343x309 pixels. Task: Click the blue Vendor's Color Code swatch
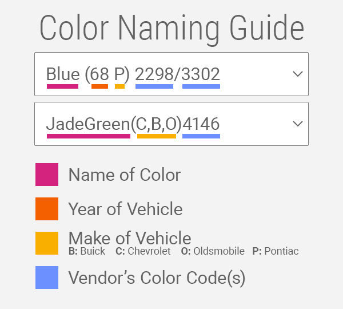click(x=47, y=278)
